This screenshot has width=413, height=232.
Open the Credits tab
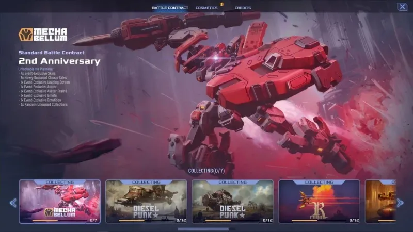click(x=243, y=8)
